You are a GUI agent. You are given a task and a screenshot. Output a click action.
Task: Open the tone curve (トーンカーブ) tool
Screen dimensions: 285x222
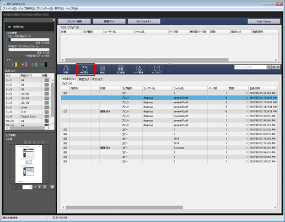point(157,69)
